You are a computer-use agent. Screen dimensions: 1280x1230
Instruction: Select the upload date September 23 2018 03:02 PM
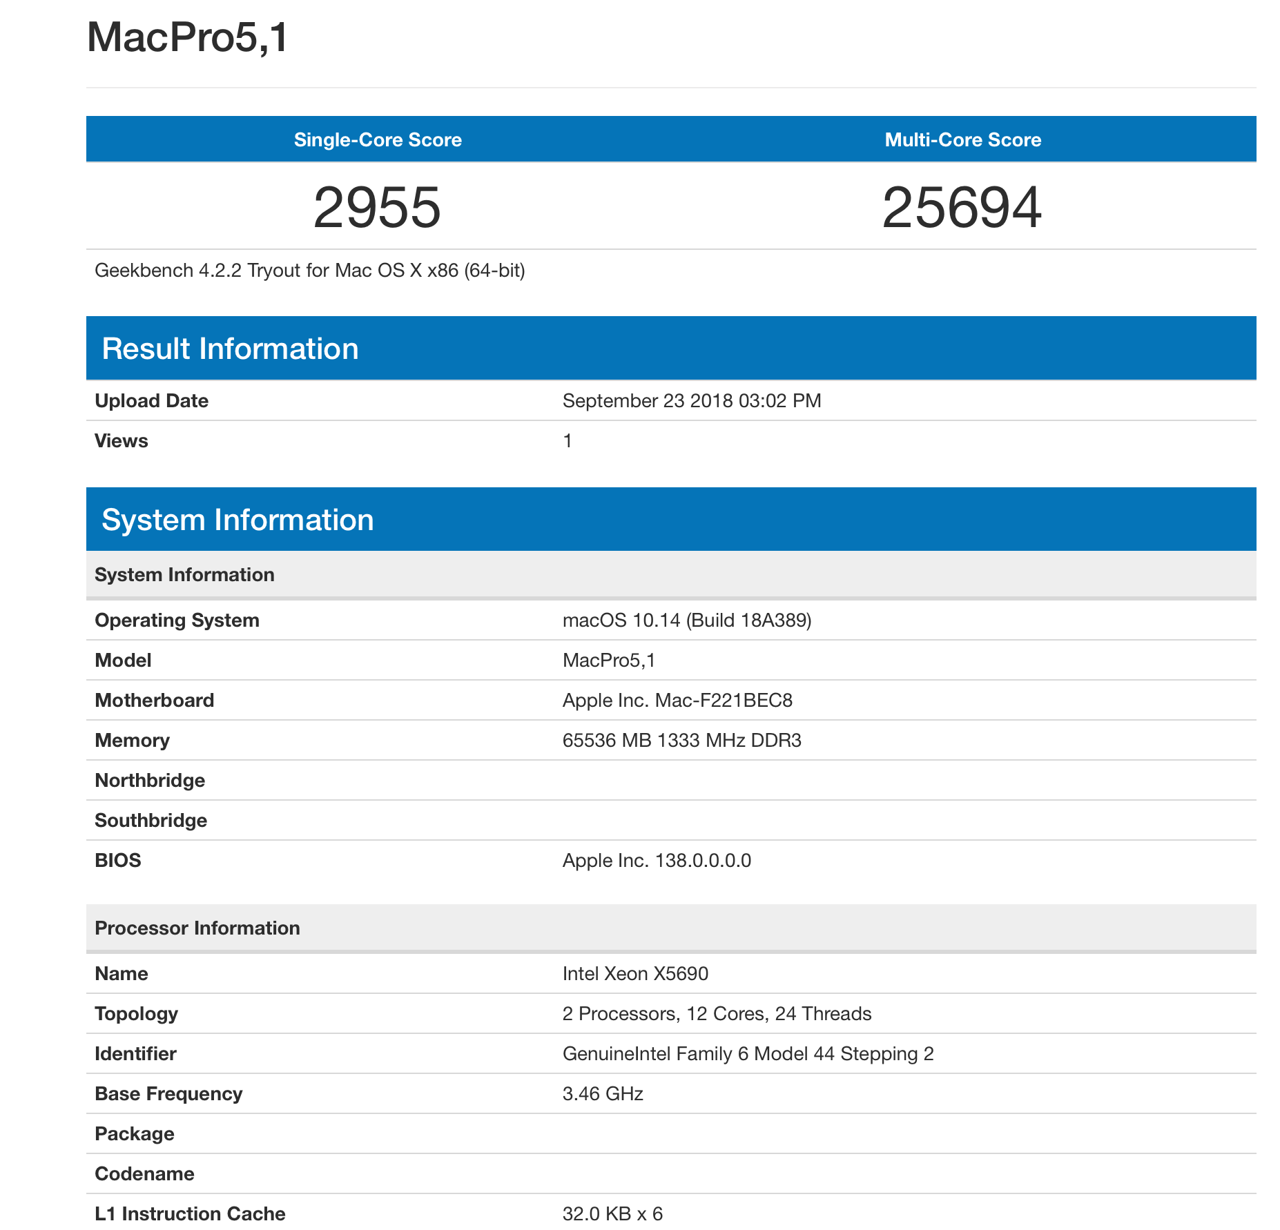[692, 401]
